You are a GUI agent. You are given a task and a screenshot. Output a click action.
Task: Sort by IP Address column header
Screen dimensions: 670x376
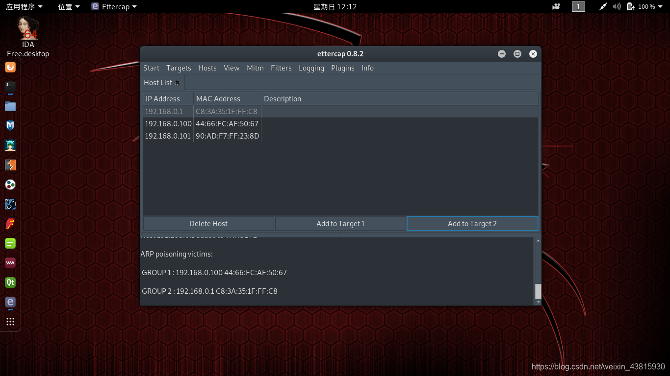tap(168, 99)
